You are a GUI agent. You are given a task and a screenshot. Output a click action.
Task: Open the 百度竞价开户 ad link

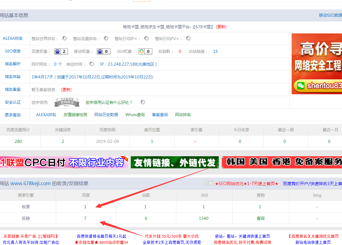pos(312,184)
